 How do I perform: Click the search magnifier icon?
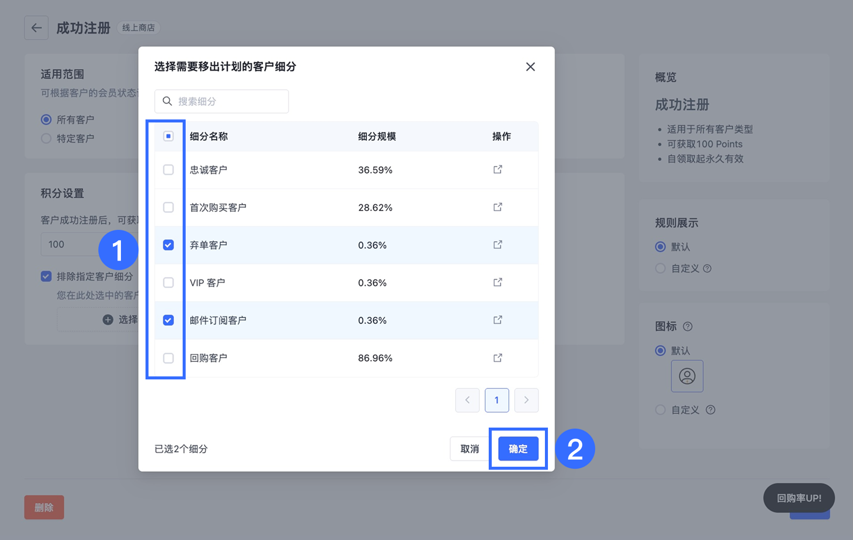tap(168, 101)
